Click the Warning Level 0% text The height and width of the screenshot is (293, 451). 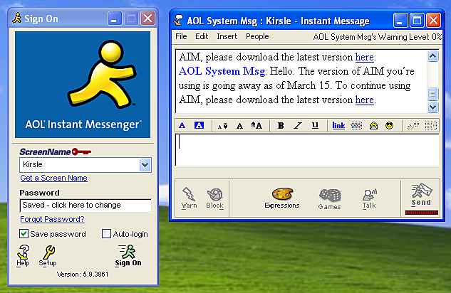[378, 37]
